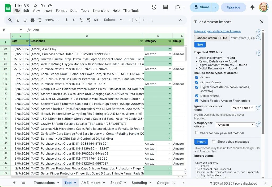Enable Show debug messages checkbox
Viewport: 272px width, 187px height.
214,142
